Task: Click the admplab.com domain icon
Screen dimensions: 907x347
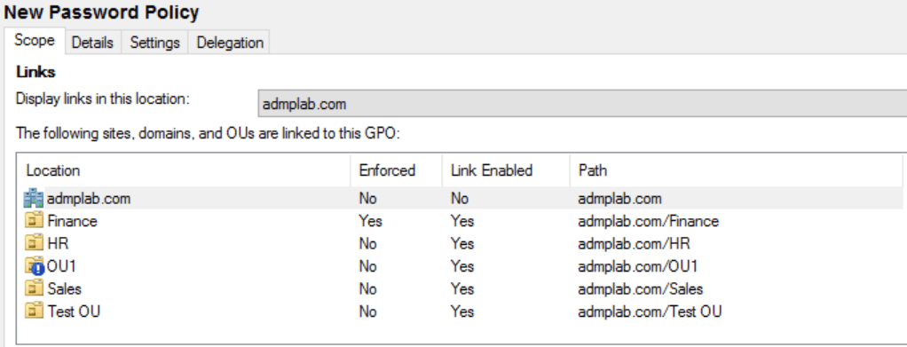Action: 34,199
